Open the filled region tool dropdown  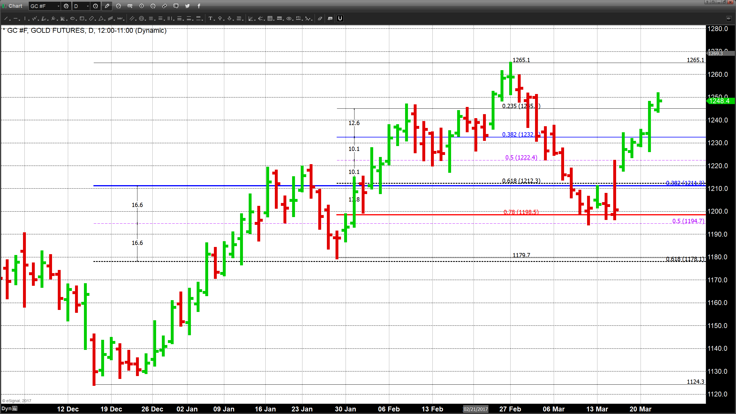coord(243,20)
